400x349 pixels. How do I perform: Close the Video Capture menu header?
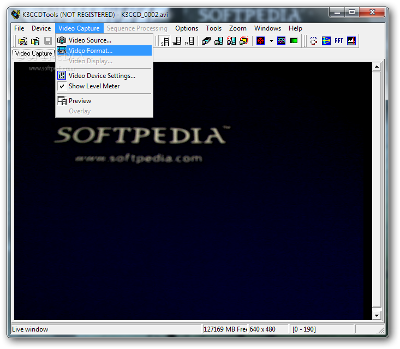click(x=79, y=28)
